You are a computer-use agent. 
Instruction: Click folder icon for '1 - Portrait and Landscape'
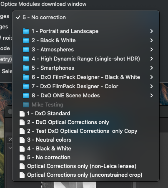point(26,31)
